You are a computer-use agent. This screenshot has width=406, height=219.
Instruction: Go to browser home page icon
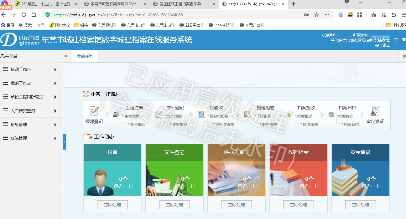[x=34, y=15]
